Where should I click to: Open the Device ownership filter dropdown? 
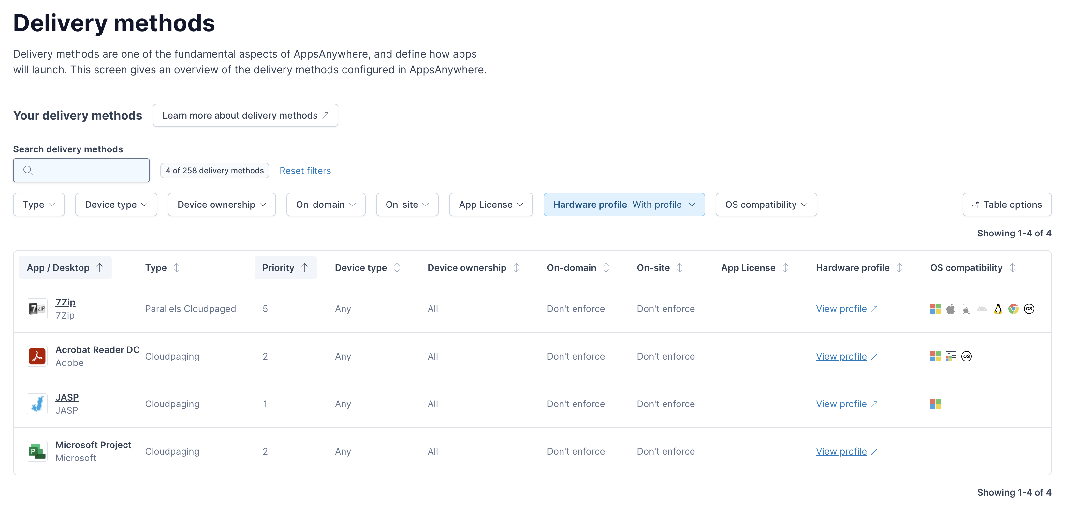point(222,204)
